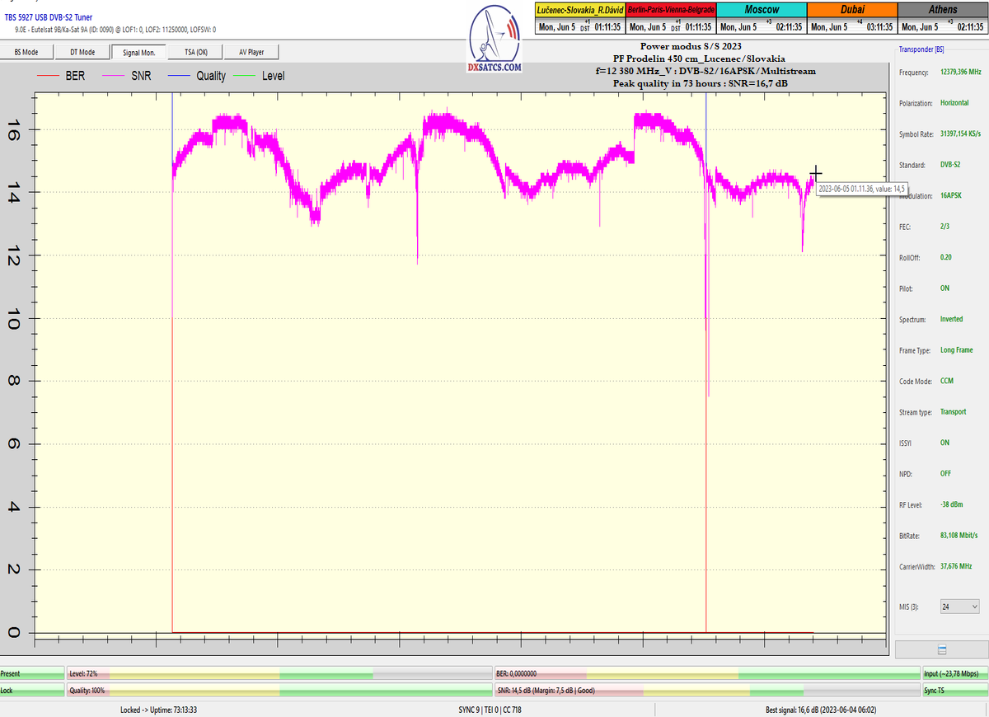989x717 pixels.
Task: Click the Moscow world clock panel
Action: (761, 18)
